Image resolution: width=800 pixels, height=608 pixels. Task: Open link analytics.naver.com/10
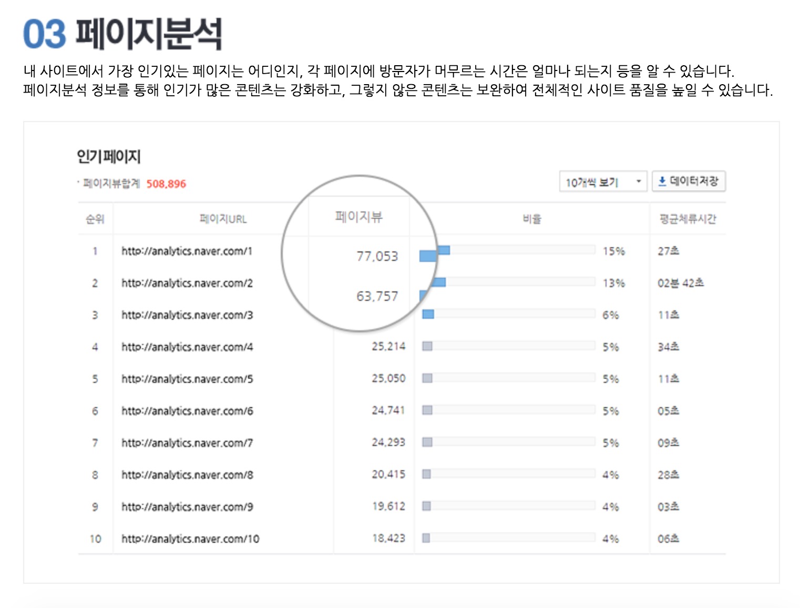point(190,539)
